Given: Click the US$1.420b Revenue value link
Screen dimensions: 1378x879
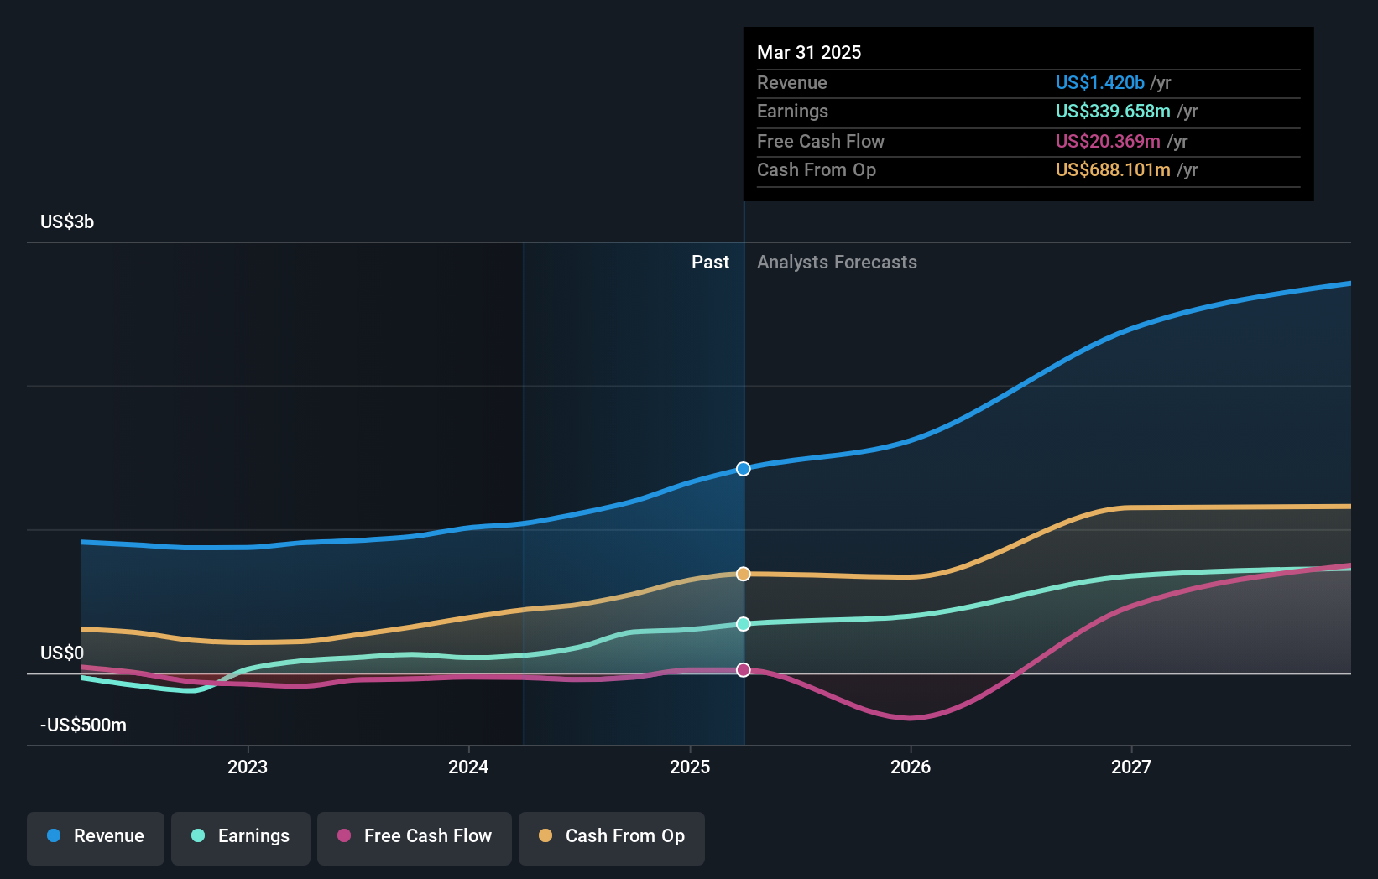Looking at the screenshot, I should pos(1099,82).
